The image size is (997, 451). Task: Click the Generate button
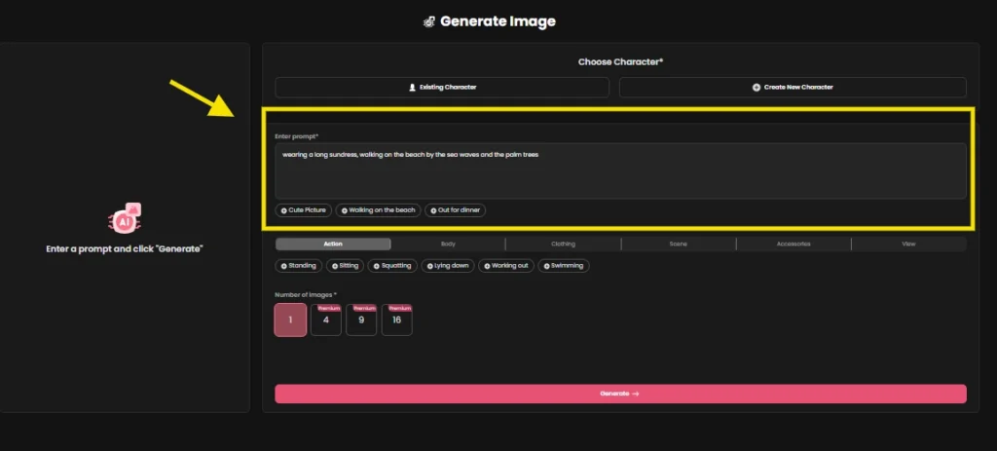coord(620,394)
